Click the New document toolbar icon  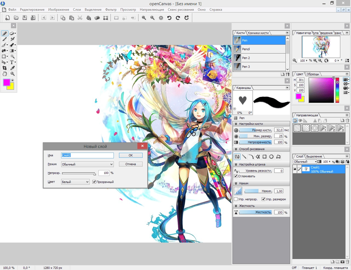pyautogui.click(x=7, y=18)
